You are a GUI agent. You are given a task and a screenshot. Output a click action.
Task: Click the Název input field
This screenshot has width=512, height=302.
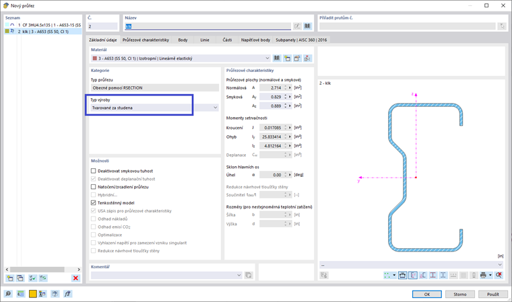pyautogui.click(x=207, y=26)
